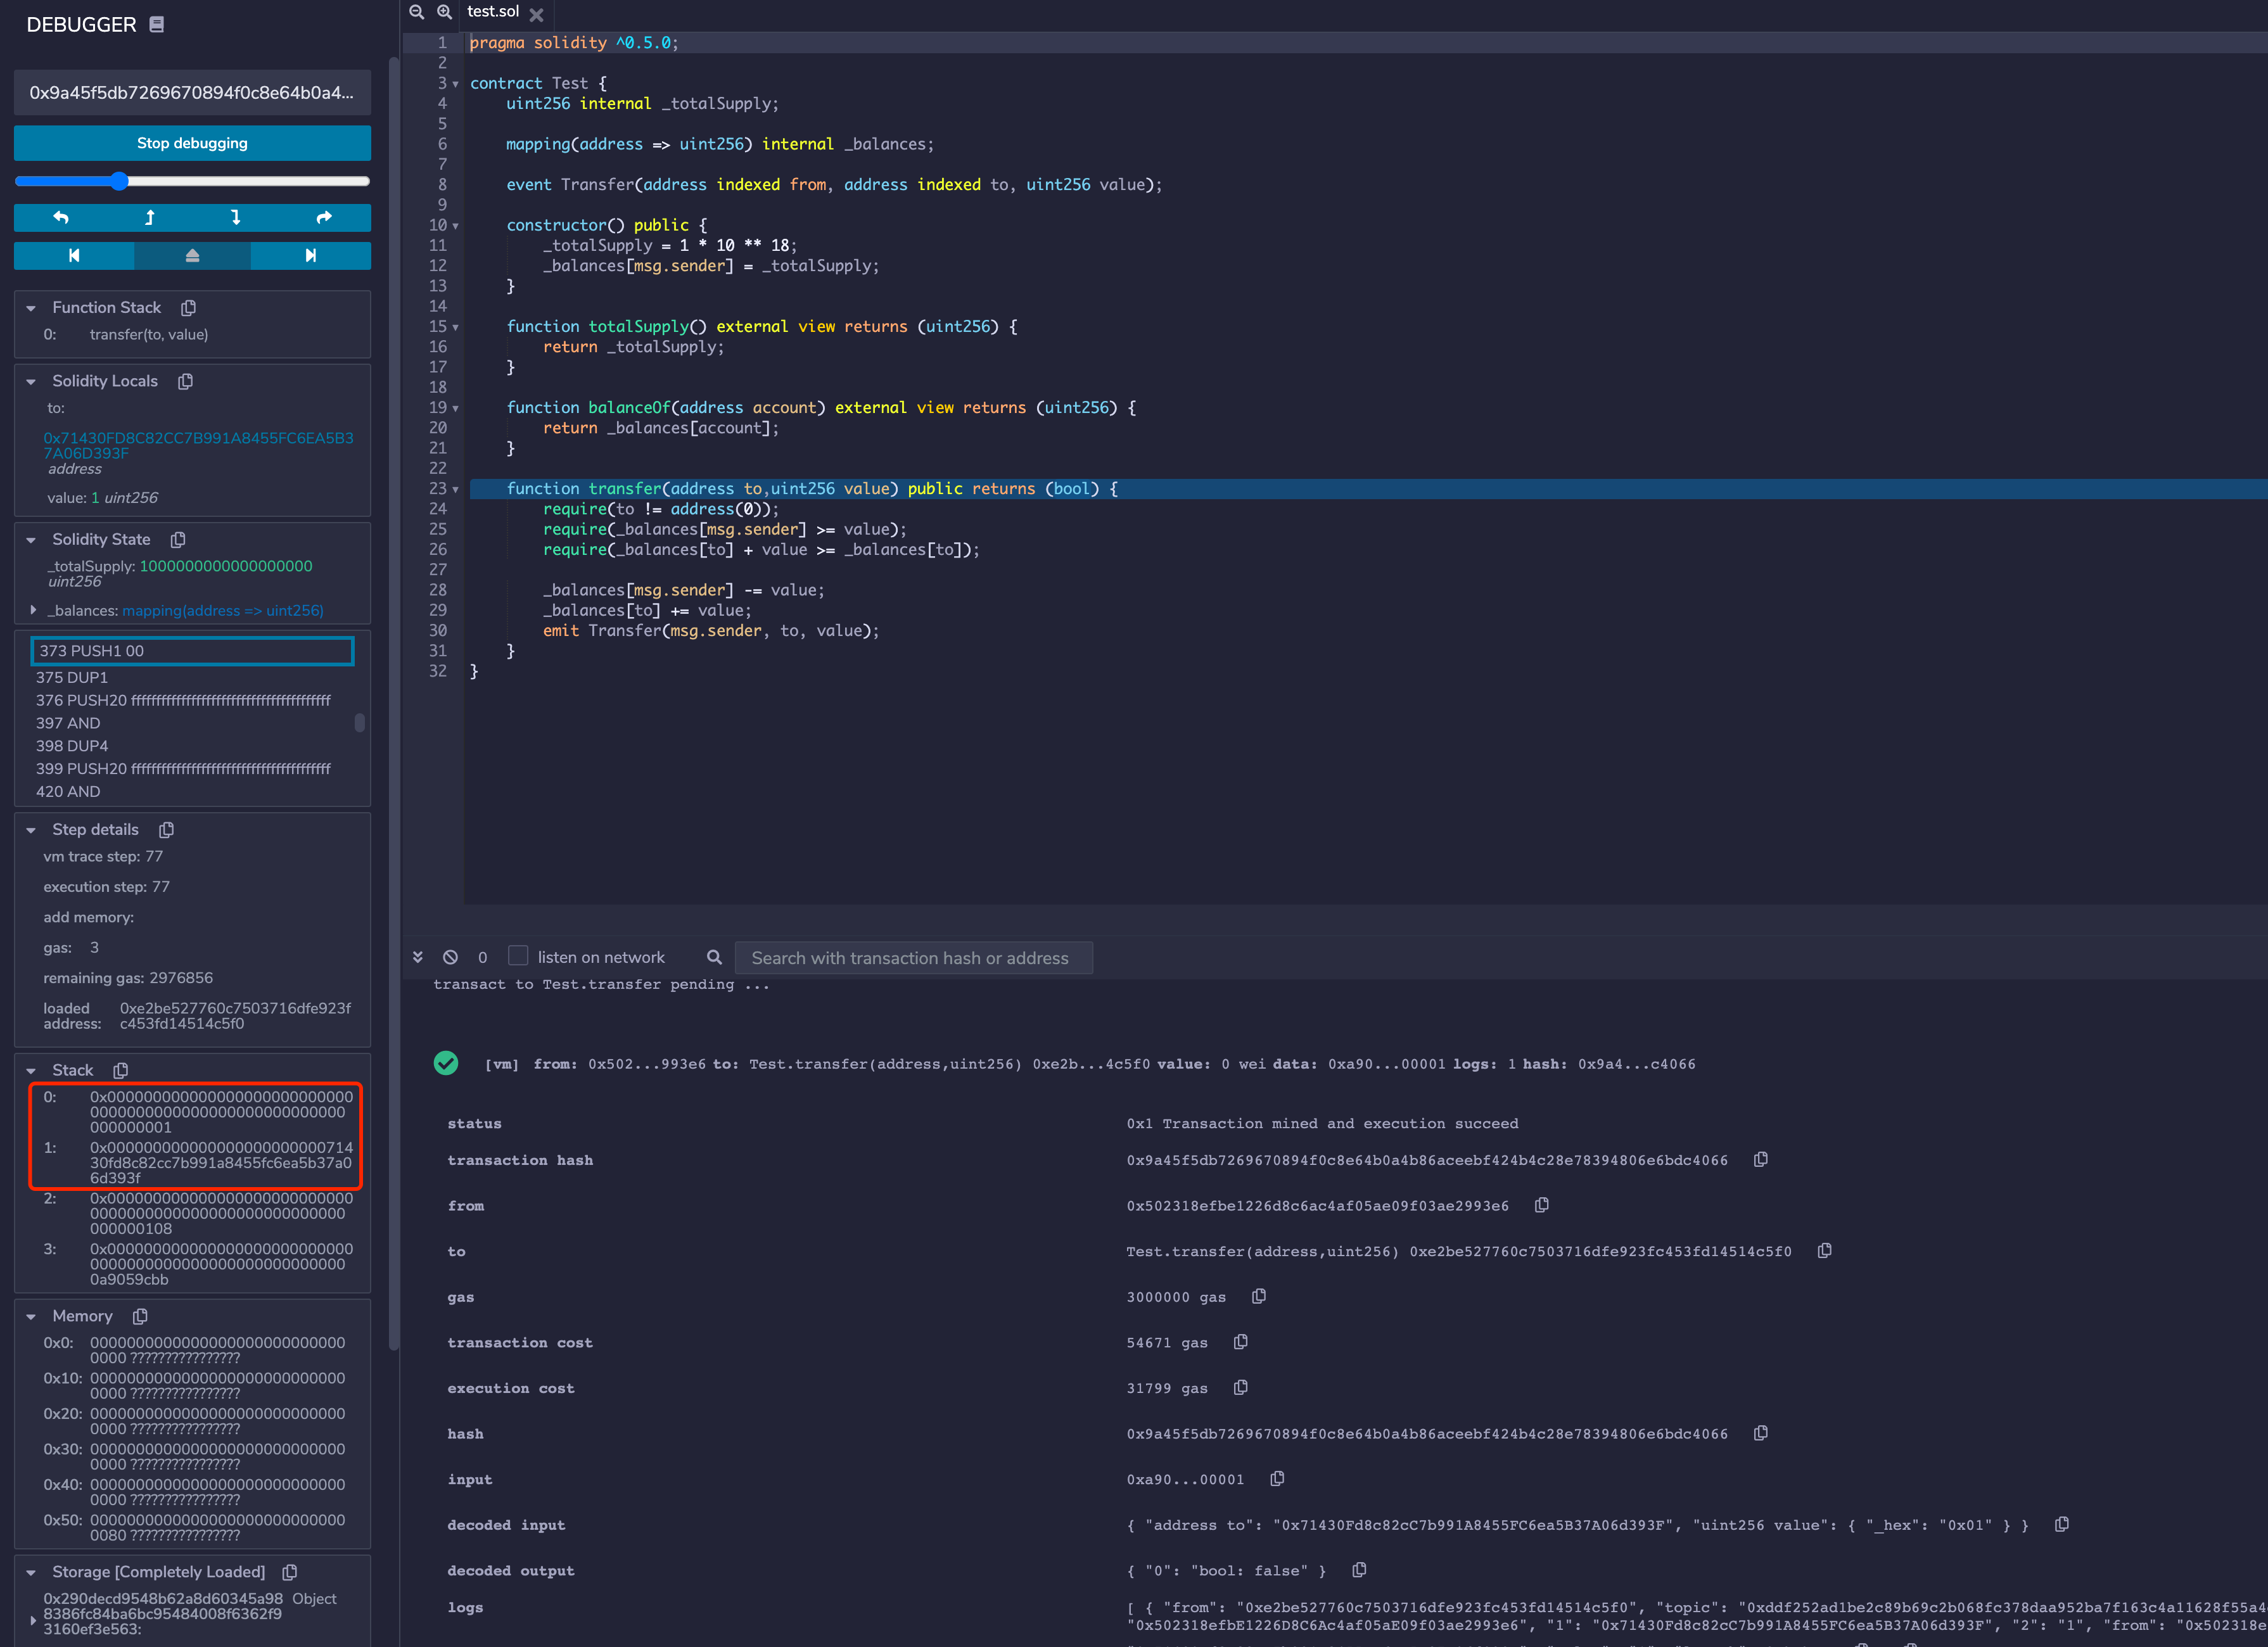Collapse the Function Stack panel
The image size is (2268, 1647).
point(31,308)
